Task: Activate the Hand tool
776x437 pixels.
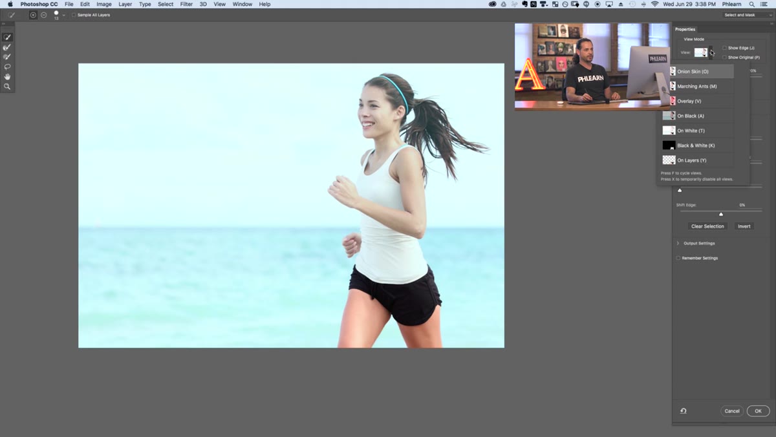Action: click(7, 76)
